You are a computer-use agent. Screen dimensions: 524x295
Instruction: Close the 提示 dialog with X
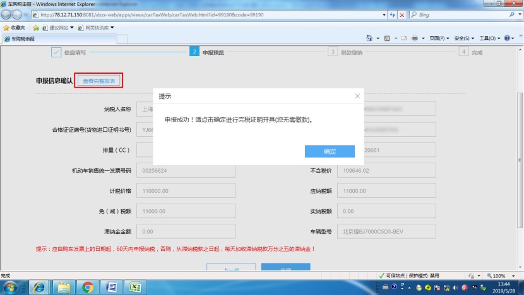pyautogui.click(x=357, y=96)
